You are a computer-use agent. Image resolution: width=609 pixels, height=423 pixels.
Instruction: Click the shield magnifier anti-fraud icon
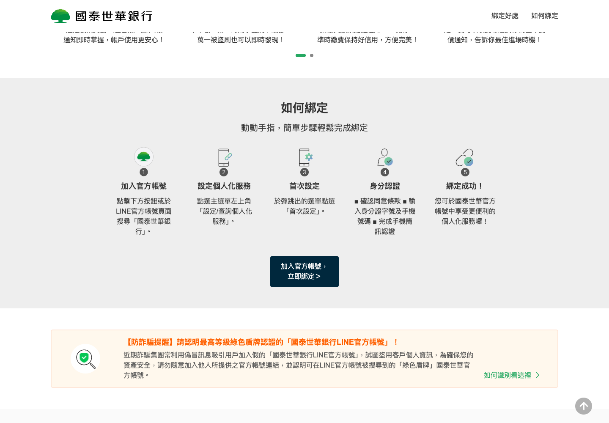[85, 359]
